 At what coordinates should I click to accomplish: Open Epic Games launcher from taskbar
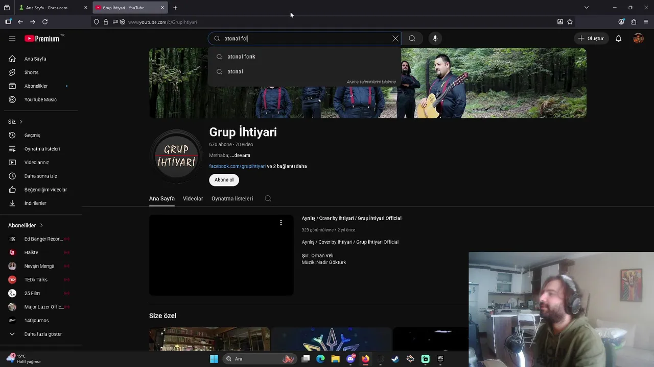click(440, 359)
